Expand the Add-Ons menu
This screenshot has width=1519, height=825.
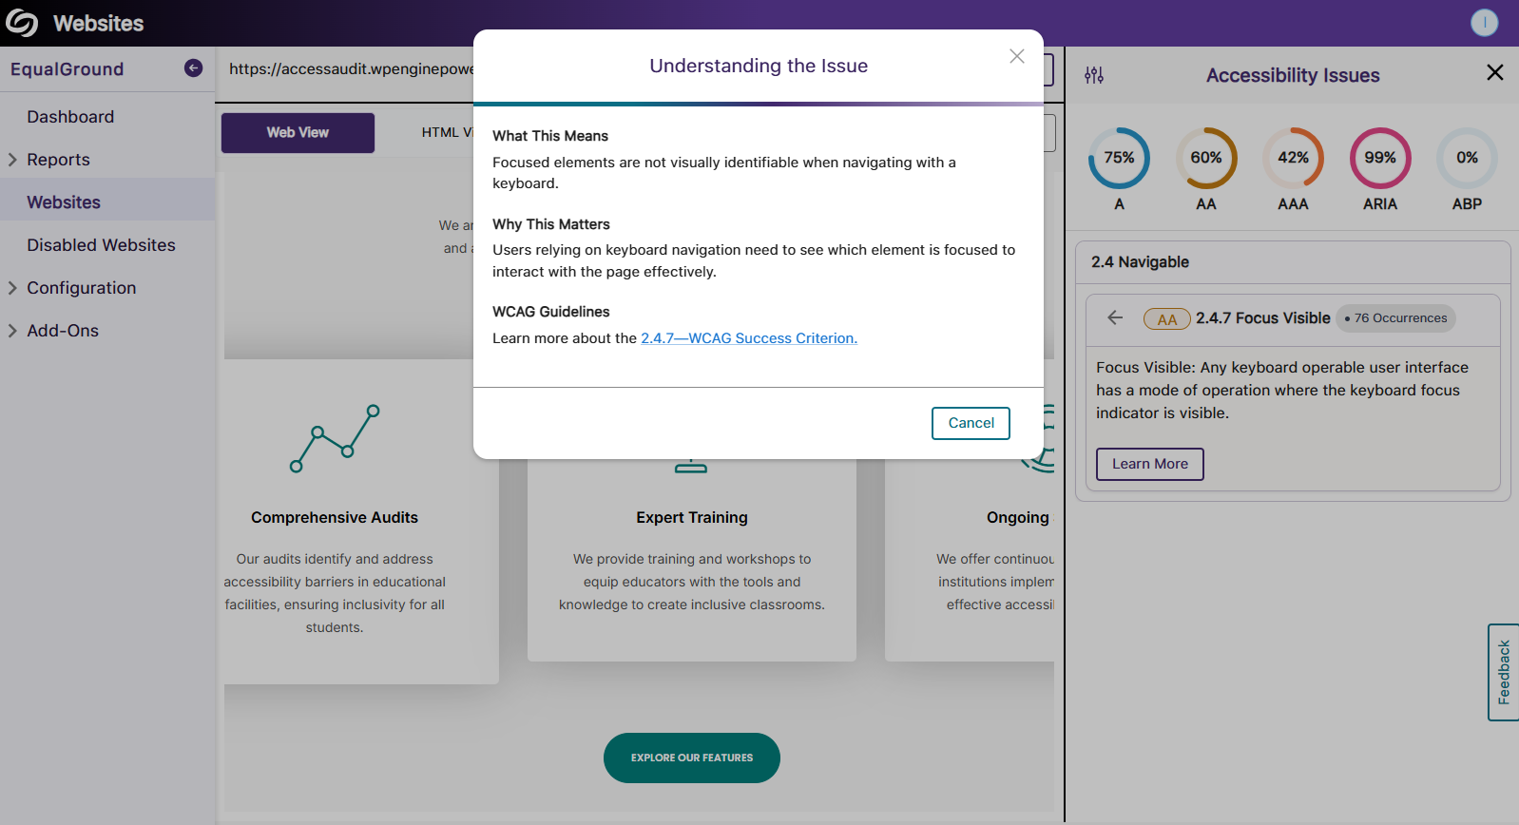click(13, 331)
